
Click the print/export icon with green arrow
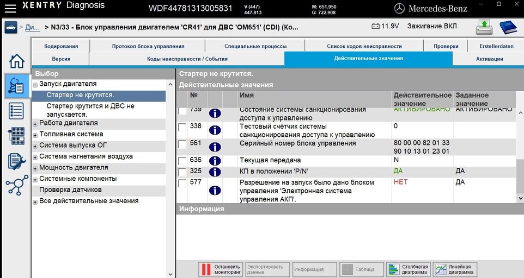pyautogui.click(x=484, y=27)
